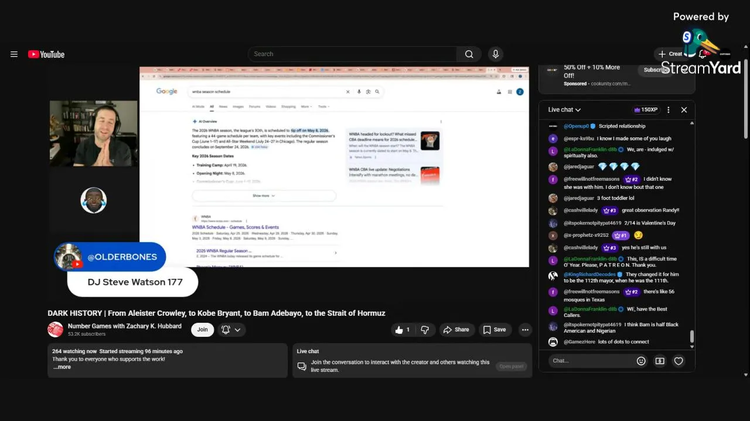Image resolution: width=750 pixels, height=421 pixels.
Task: Click the Google search lens icon
Action: click(x=368, y=92)
